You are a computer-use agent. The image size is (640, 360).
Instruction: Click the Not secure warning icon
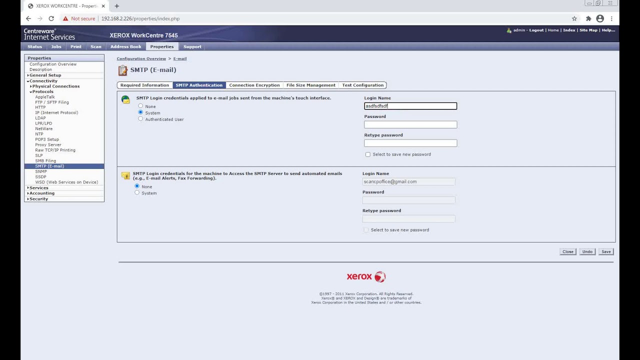pyautogui.click(x=65, y=18)
